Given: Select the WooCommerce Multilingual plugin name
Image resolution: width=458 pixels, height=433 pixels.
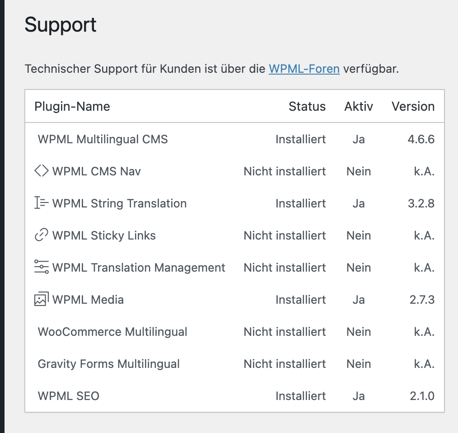Looking at the screenshot, I should (x=112, y=332).
